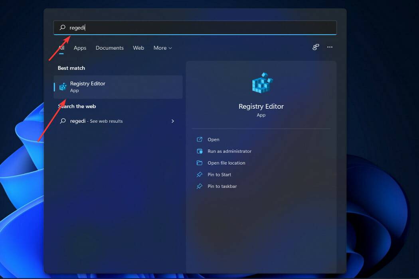Click the large Registry Editor icon in preview pane
Viewport: 419px width, 279px height.
tap(262, 83)
